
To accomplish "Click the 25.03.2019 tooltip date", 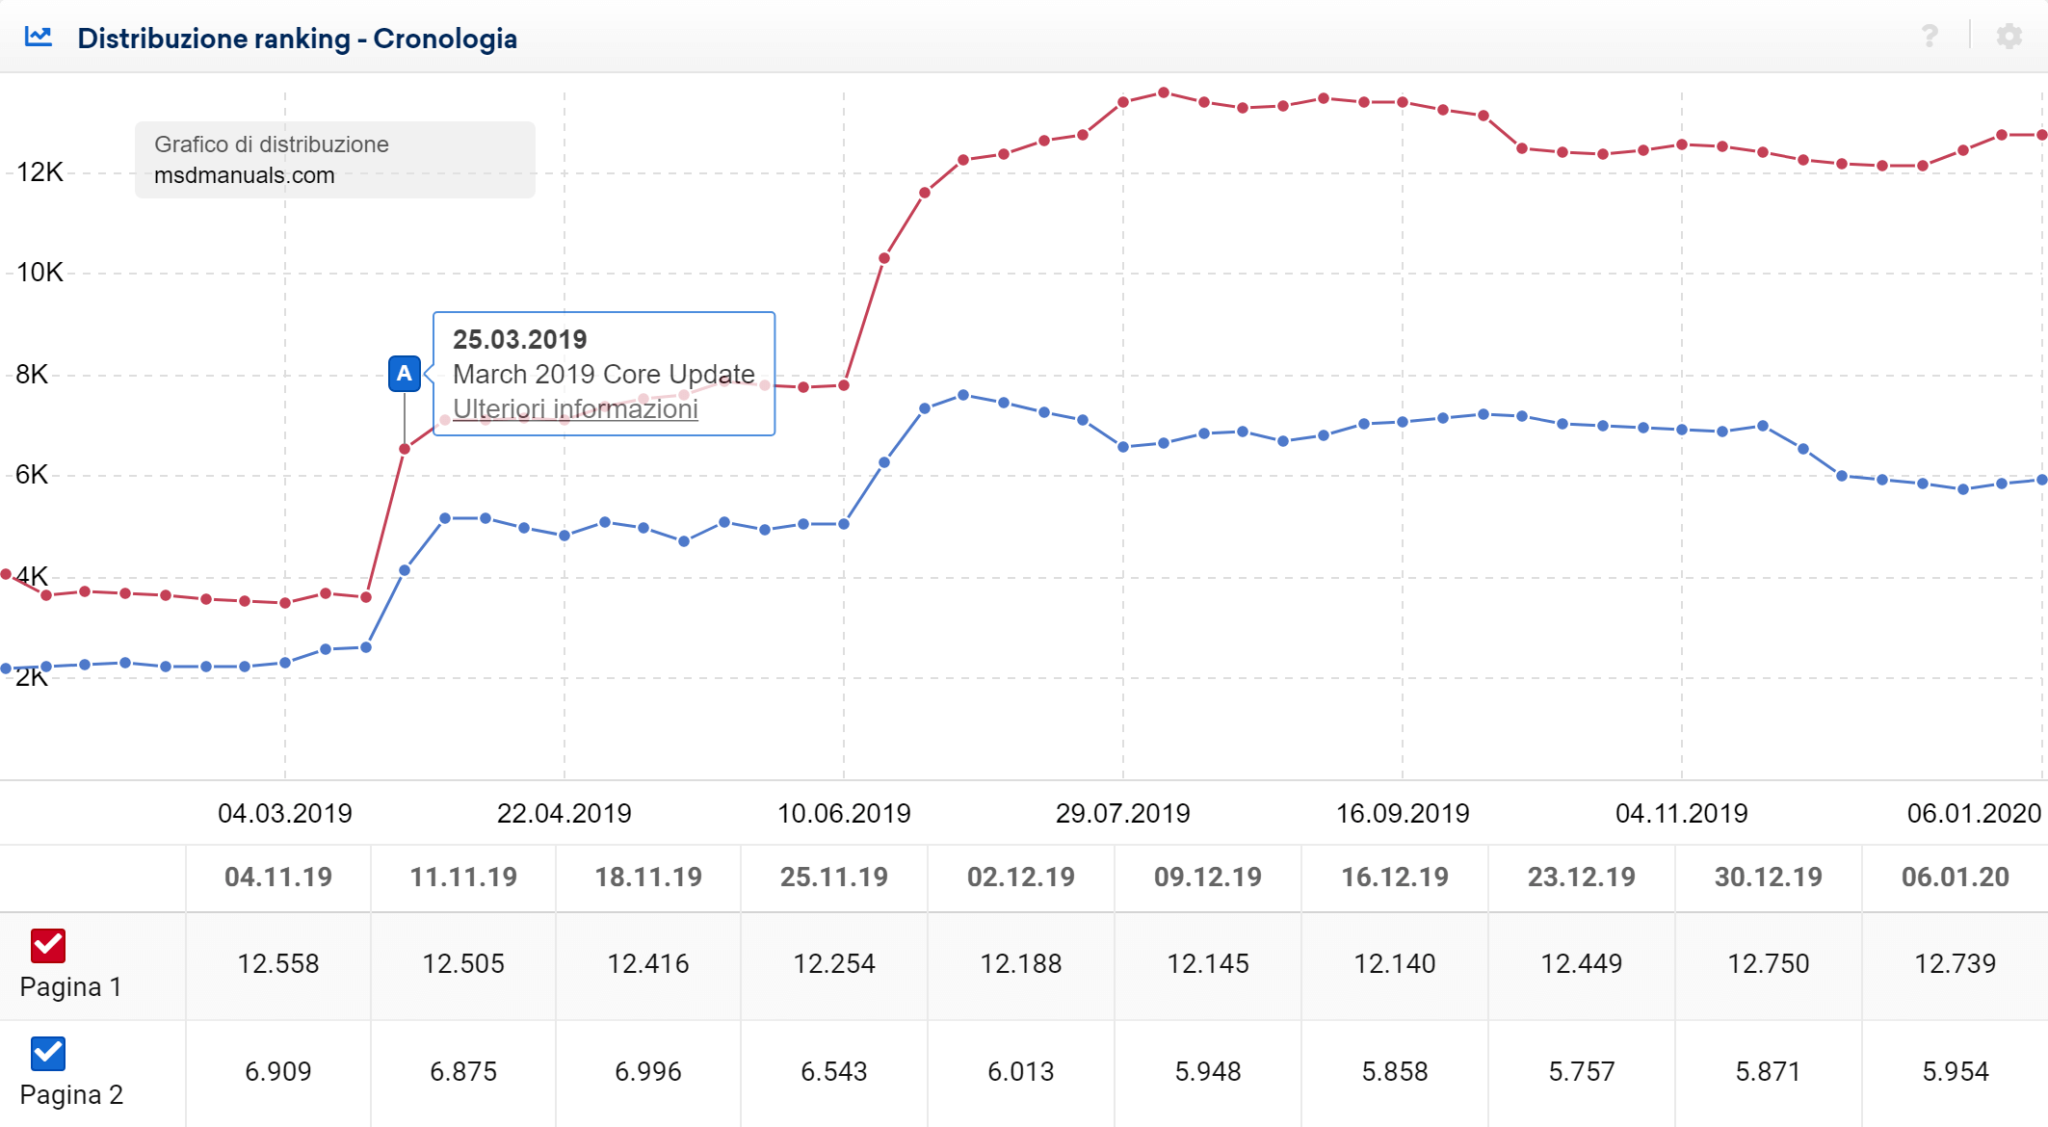I will [520, 339].
